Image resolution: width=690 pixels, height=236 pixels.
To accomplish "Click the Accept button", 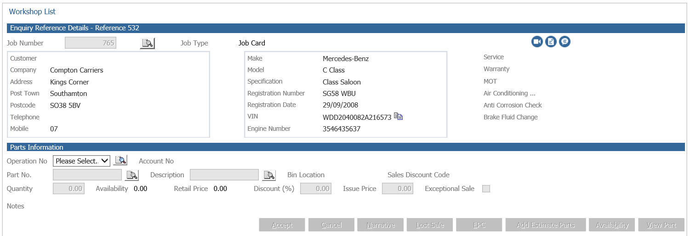I will [282, 225].
